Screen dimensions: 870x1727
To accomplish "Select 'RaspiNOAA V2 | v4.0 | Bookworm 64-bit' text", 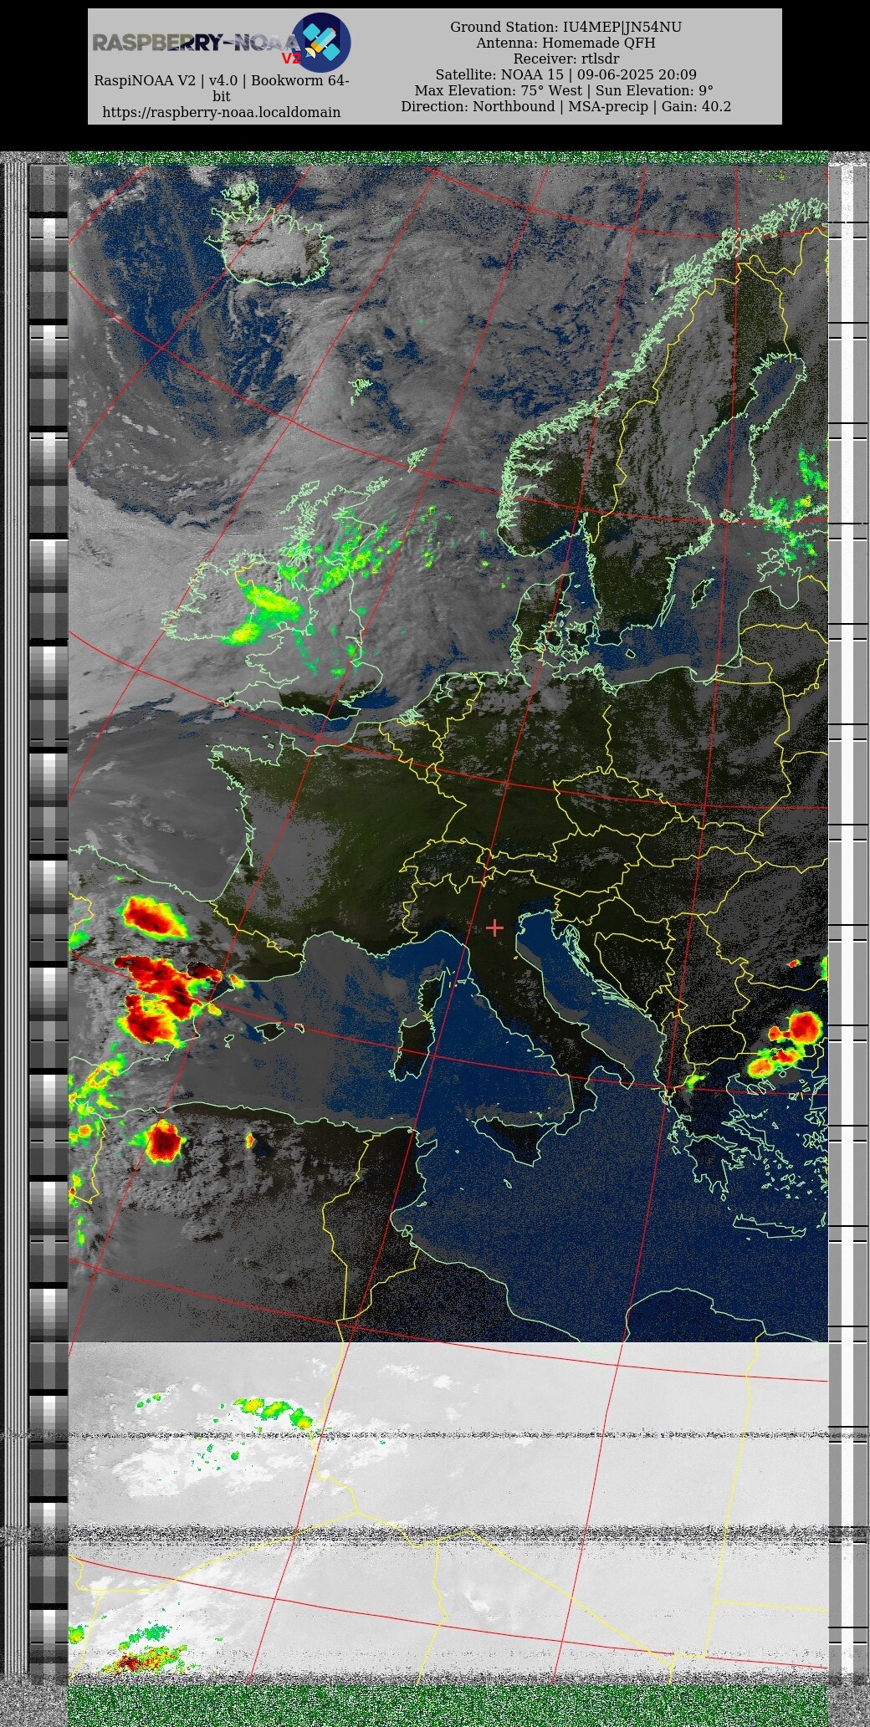I will click(222, 89).
